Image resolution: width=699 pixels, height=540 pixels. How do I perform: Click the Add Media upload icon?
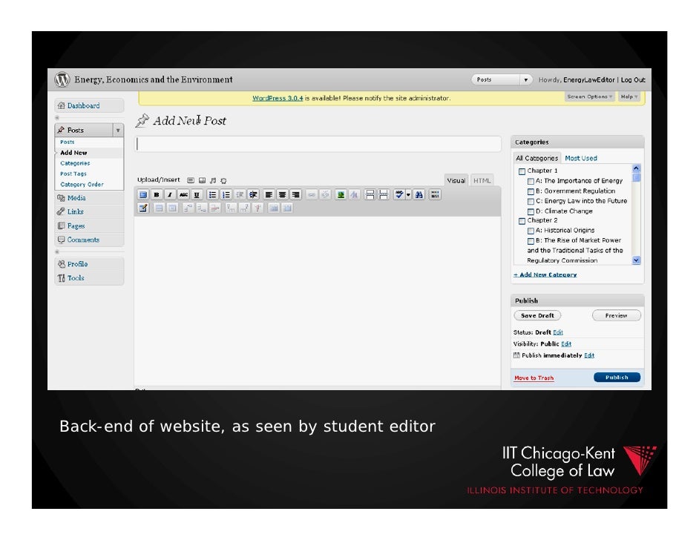(x=224, y=180)
